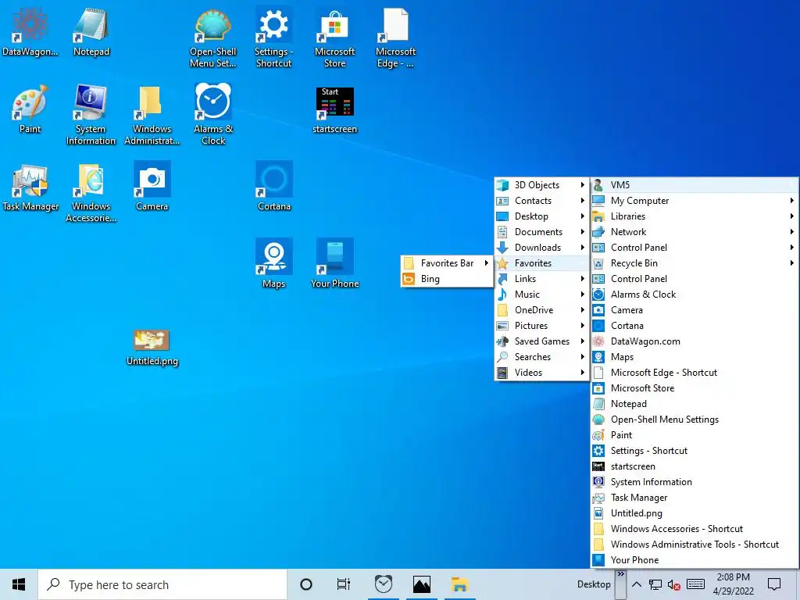This screenshot has height=600, width=800.
Task: Open the Favorites Bar submenu
Action: pos(447,263)
